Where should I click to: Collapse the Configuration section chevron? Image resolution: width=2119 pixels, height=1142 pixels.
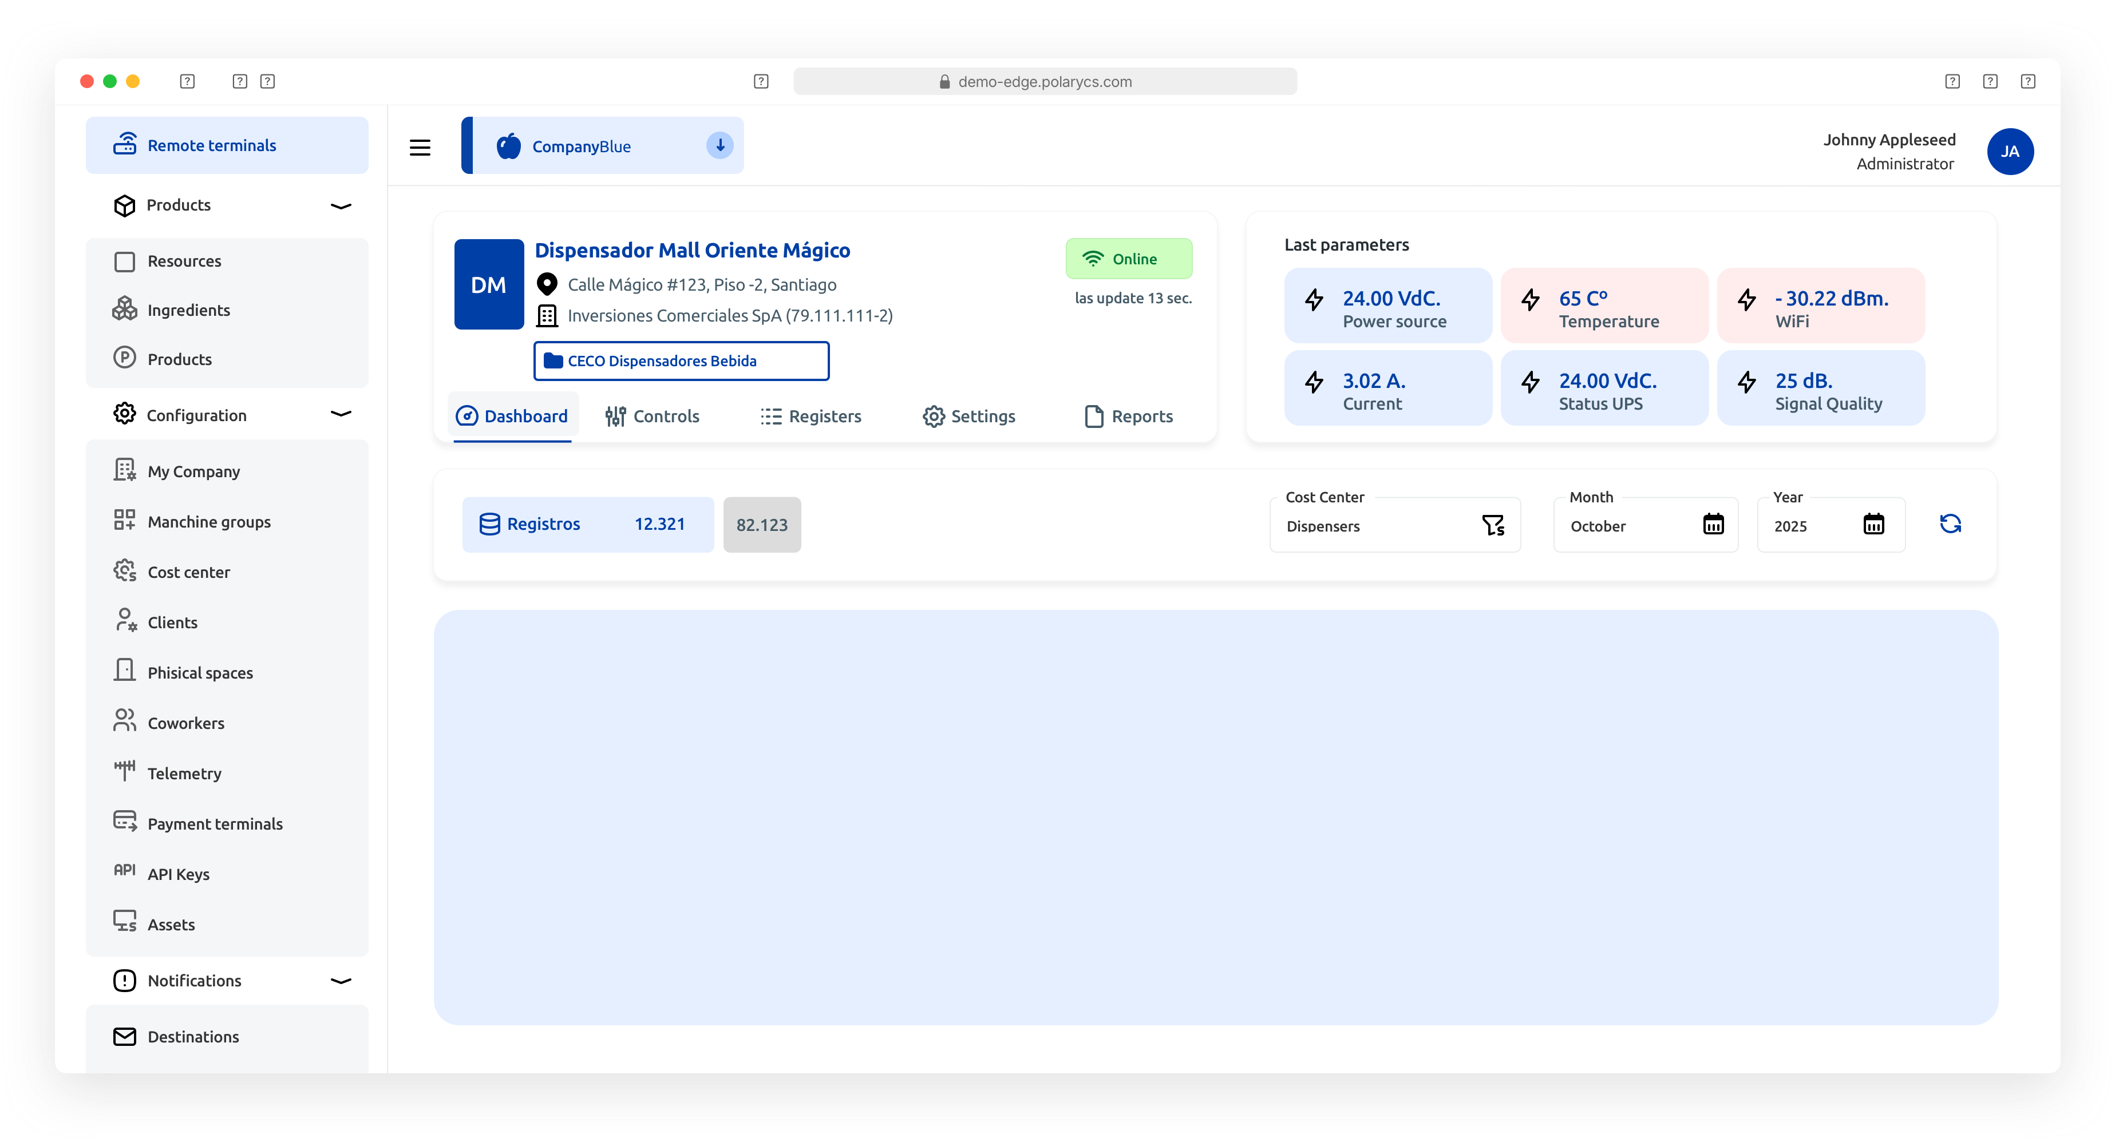(341, 414)
